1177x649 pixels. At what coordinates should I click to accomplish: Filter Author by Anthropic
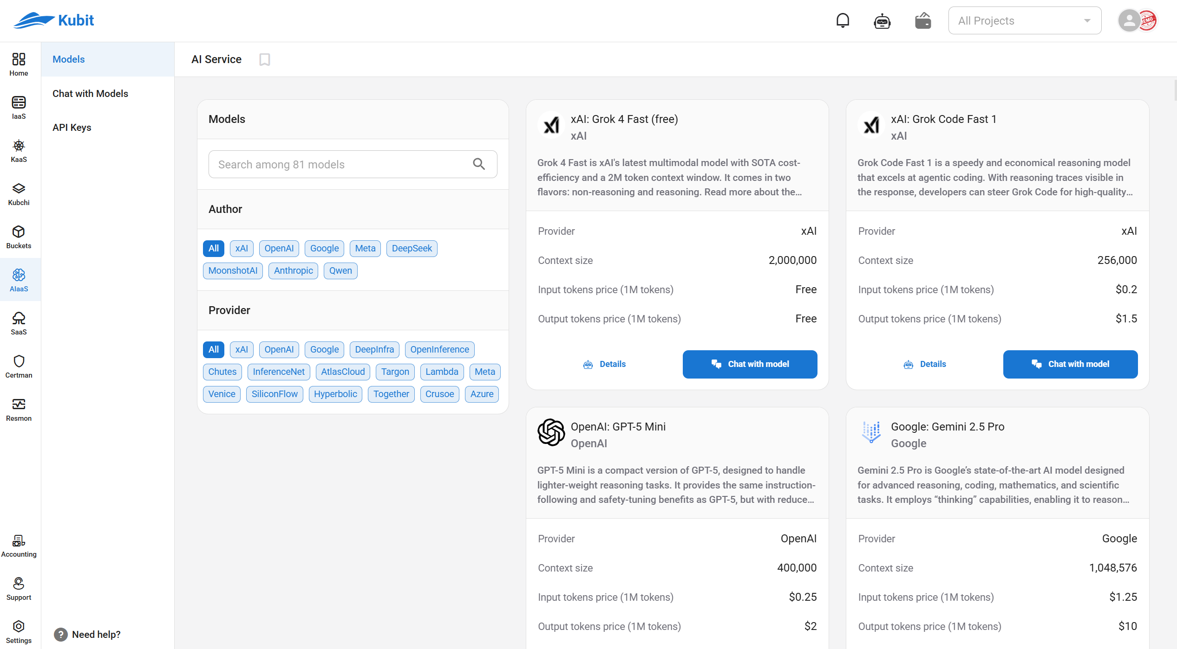click(293, 271)
